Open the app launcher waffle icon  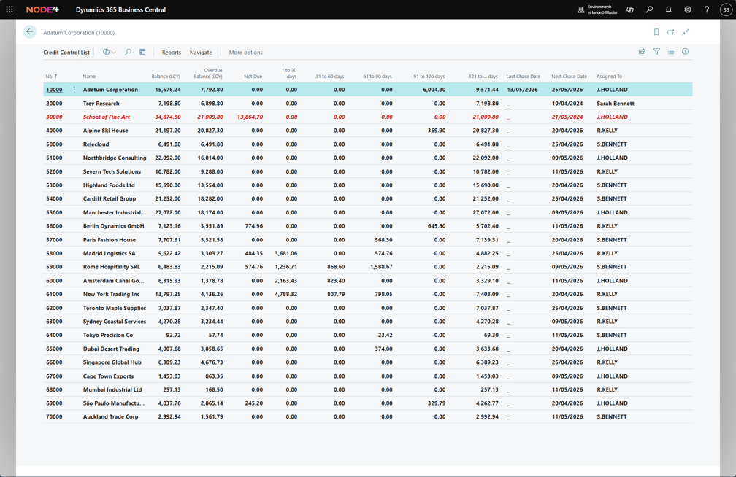point(9,9)
